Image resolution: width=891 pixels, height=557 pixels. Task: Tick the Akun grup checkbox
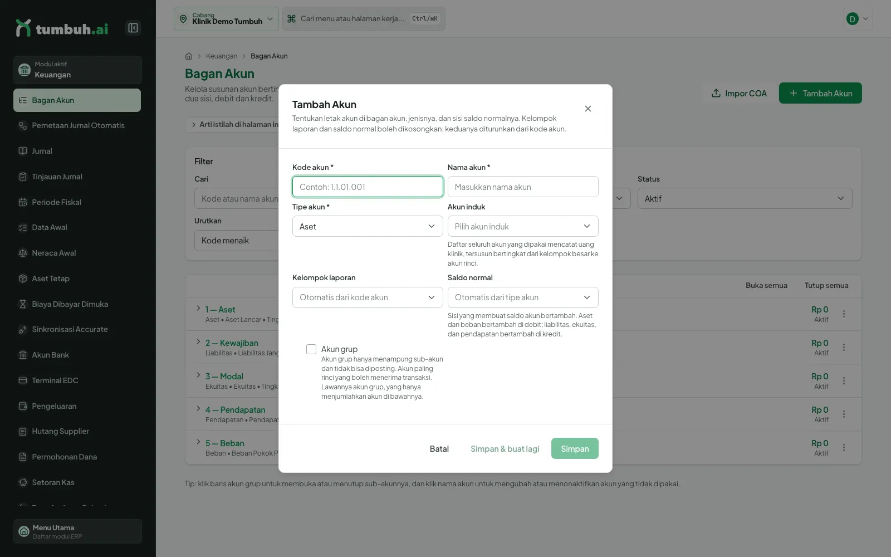[x=311, y=349]
